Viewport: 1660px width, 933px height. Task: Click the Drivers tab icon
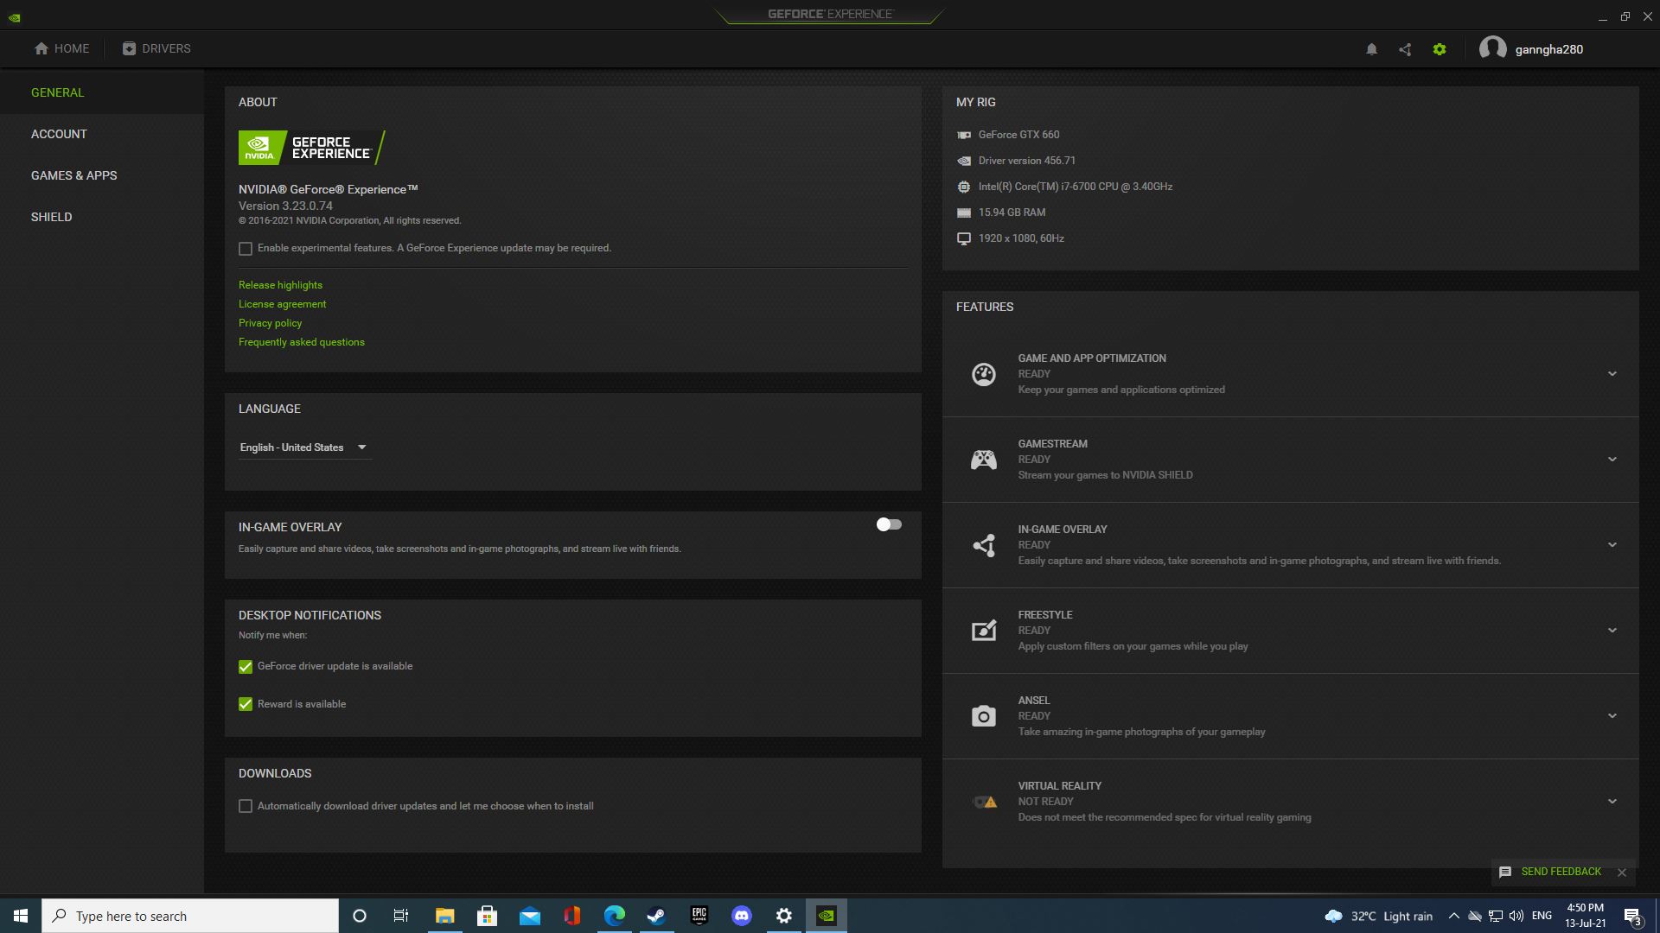(x=129, y=48)
